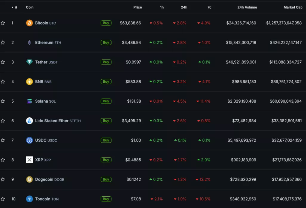Sort by Price column header
The height and width of the screenshot is (208, 306).
[137, 7]
